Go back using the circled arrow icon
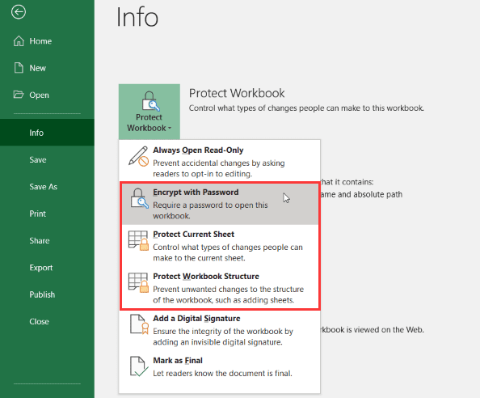Screen dimensions: 480x398 19,12
